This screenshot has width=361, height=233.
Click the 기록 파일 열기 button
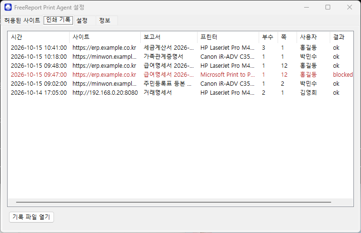point(31,217)
